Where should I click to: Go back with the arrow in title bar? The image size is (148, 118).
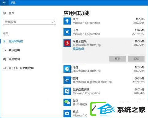tap(4, 2)
